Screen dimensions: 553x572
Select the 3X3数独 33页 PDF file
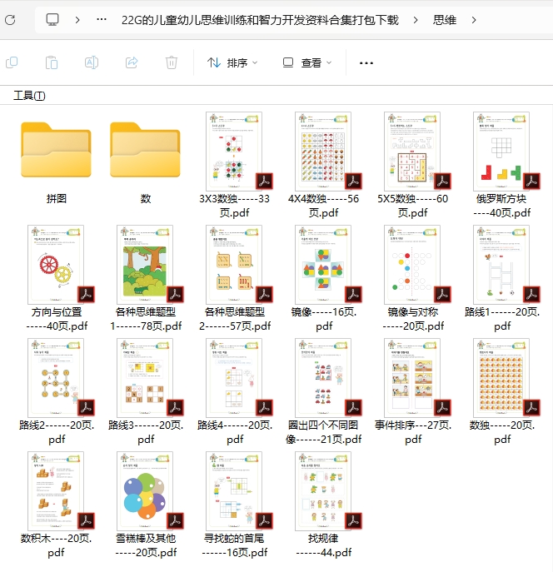click(x=234, y=151)
